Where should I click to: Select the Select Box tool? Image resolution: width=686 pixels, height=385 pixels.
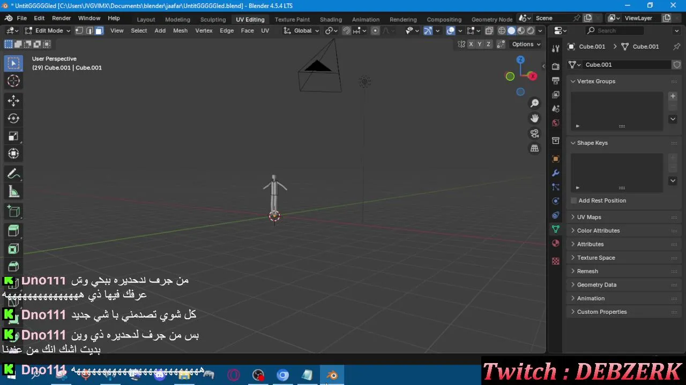[13, 63]
